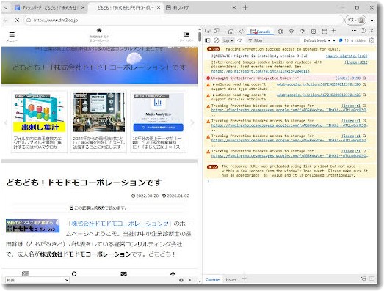The image size is (384, 291).
Task: Close the bottom page bar with X
Action: tap(189, 280)
